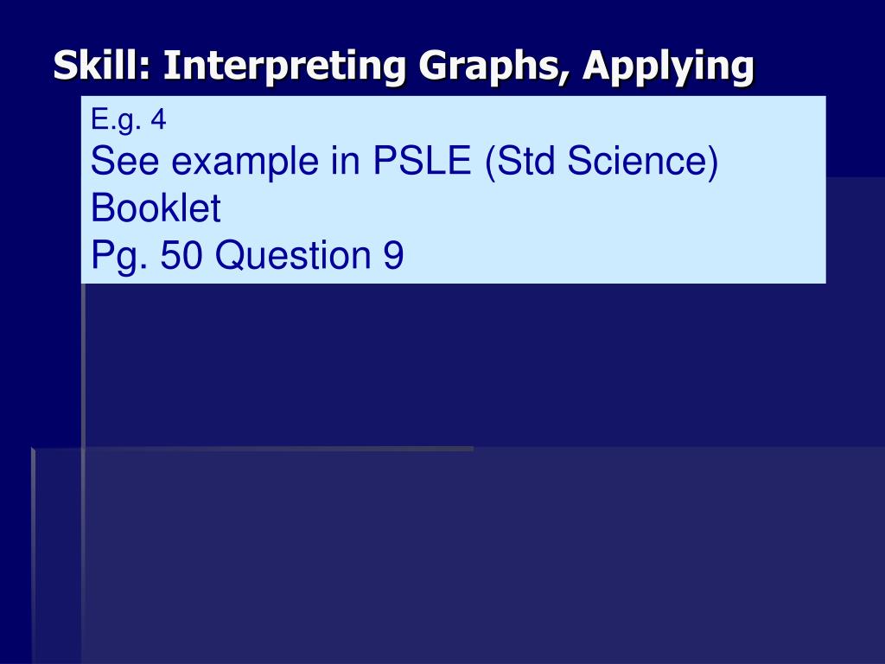The height and width of the screenshot is (664, 885).
Task: Click the number '9' after Question
Action: click(393, 255)
